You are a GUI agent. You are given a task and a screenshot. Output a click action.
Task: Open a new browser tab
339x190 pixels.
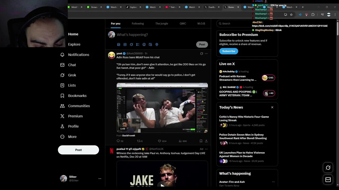pos(303,7)
